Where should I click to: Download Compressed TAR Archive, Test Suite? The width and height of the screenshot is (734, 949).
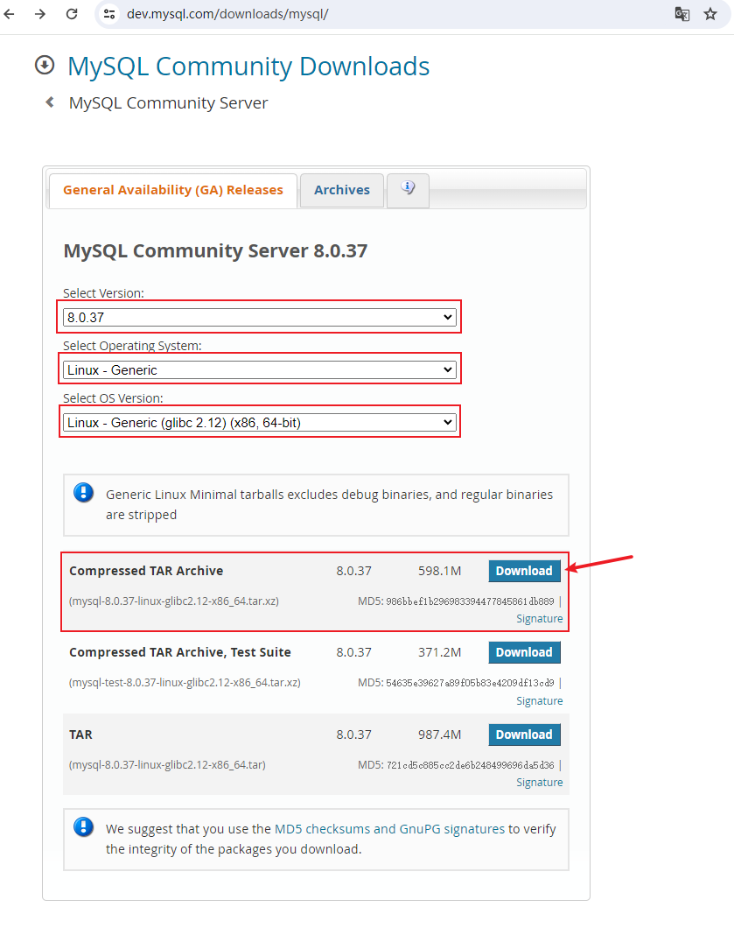[x=524, y=652]
